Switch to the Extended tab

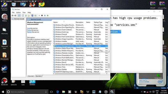[31, 76]
